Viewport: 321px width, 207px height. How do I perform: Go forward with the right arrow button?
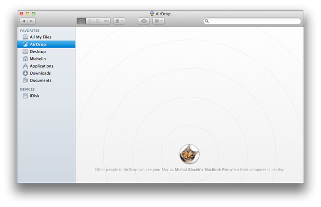[x=31, y=21]
